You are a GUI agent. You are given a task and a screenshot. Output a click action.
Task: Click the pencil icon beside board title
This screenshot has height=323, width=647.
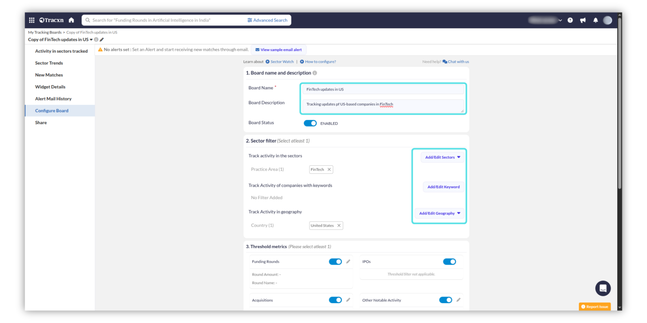click(102, 40)
